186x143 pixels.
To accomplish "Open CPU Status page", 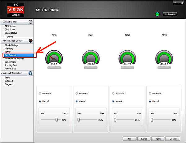I will click(10, 26).
